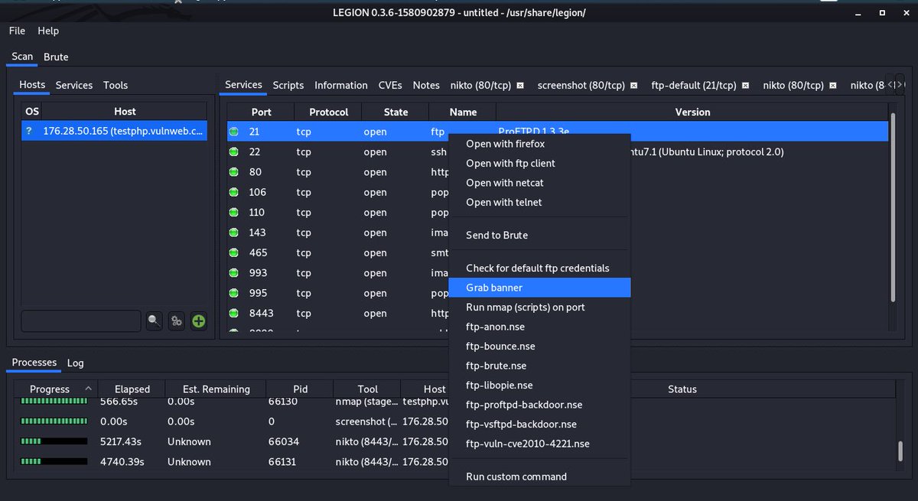
Task: Select Check for default ftp credentials
Action: coord(539,268)
